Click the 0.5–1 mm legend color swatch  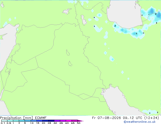10,121
